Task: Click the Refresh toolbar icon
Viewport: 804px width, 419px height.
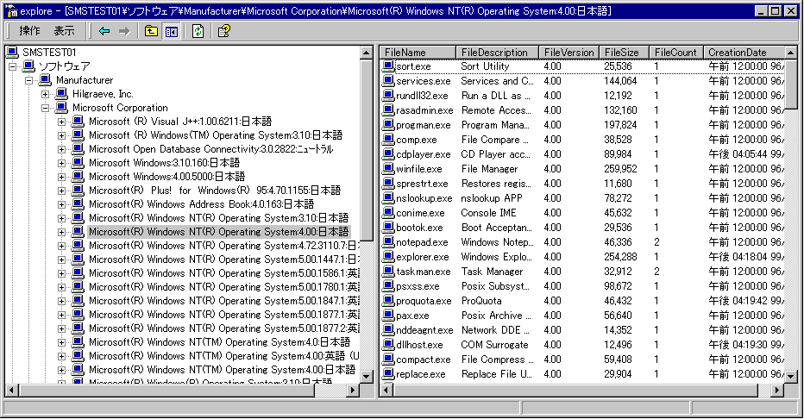Action: [x=198, y=31]
